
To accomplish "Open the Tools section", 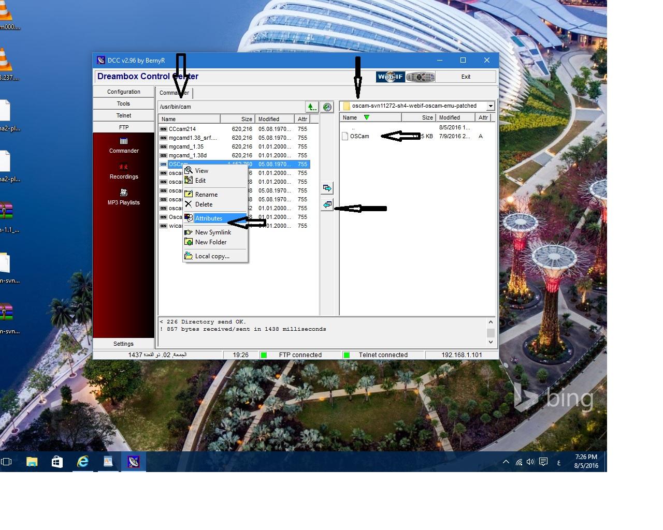I will pos(124,104).
